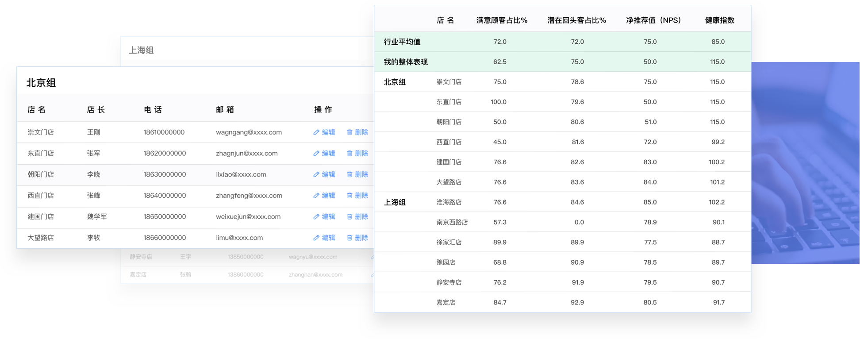Click email wagngang@xxxx.com in 崇文门店 row
860x339 pixels.
pos(249,132)
